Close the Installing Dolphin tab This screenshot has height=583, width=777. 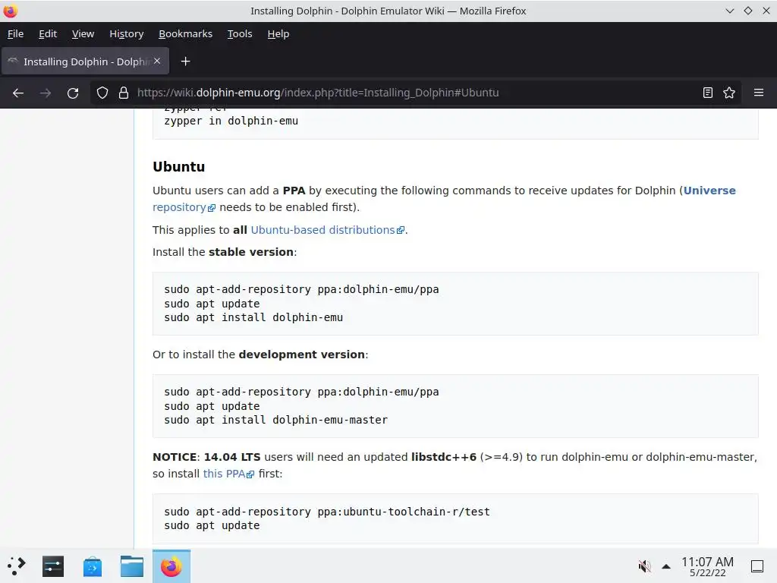156,61
